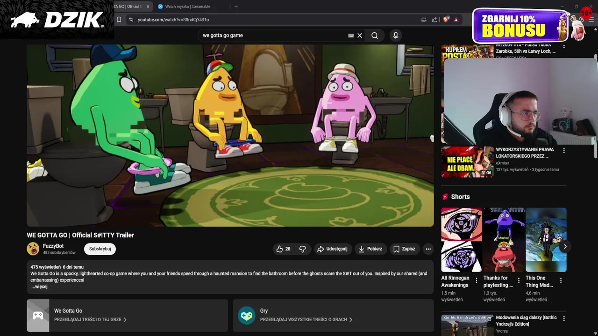Image resolution: width=598 pixels, height=336 pixels.
Task: Open Modowania ciąg dalszy video title
Action: (526, 321)
